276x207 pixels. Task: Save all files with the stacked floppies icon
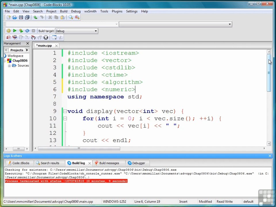pyautogui.click(x=27, y=17)
